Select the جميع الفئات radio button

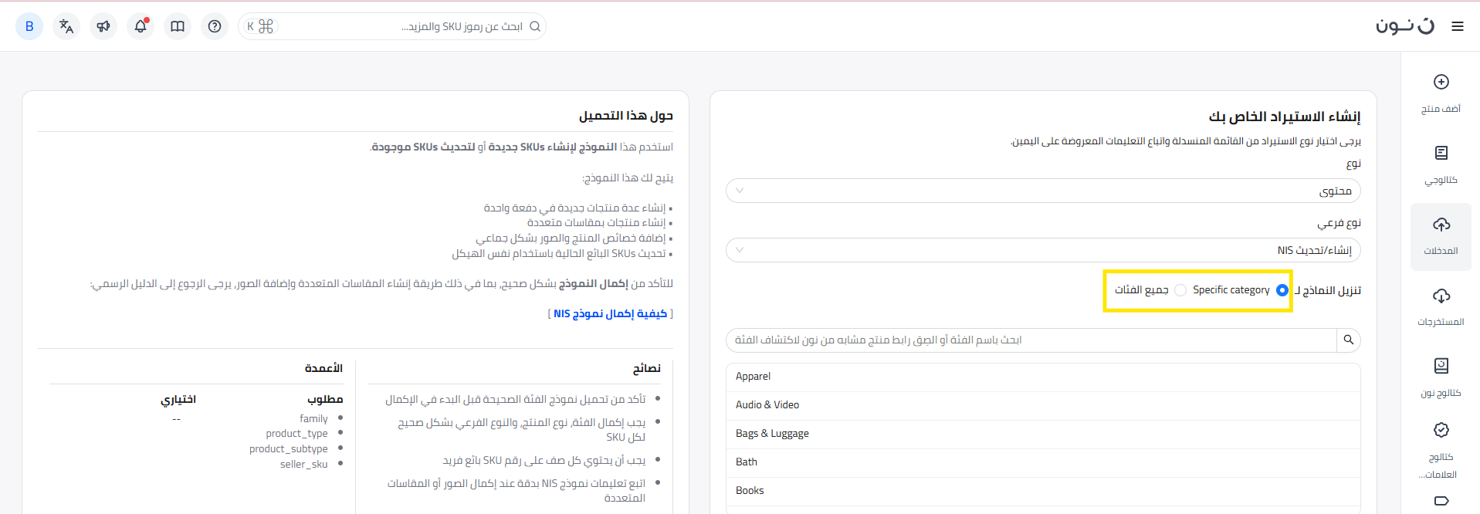coord(1180,290)
